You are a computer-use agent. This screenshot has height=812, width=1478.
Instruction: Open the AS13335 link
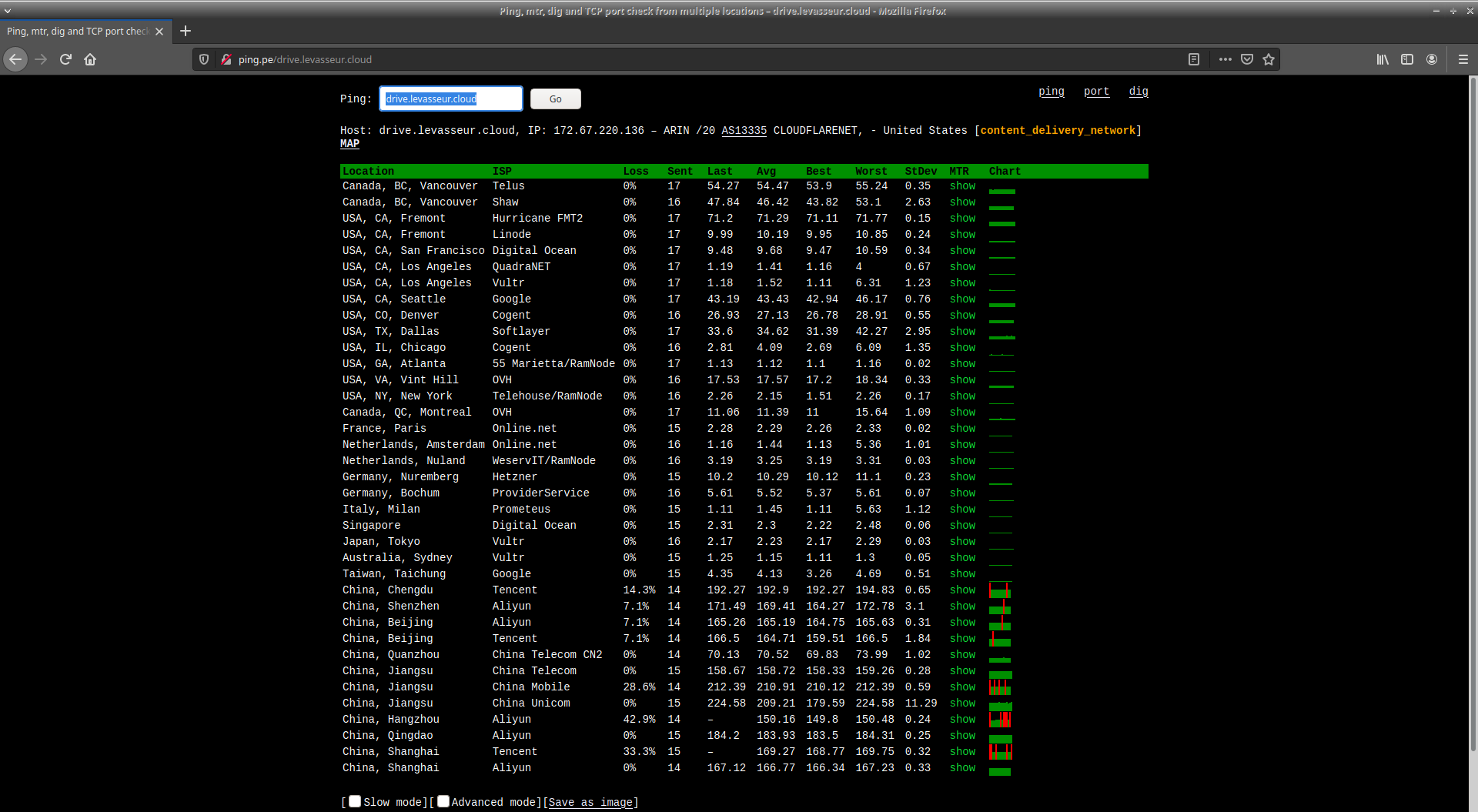pyautogui.click(x=744, y=131)
